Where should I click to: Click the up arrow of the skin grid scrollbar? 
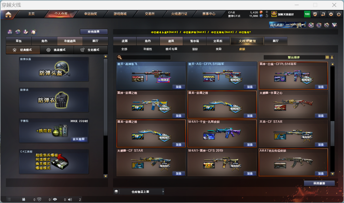pyautogui.click(x=333, y=64)
